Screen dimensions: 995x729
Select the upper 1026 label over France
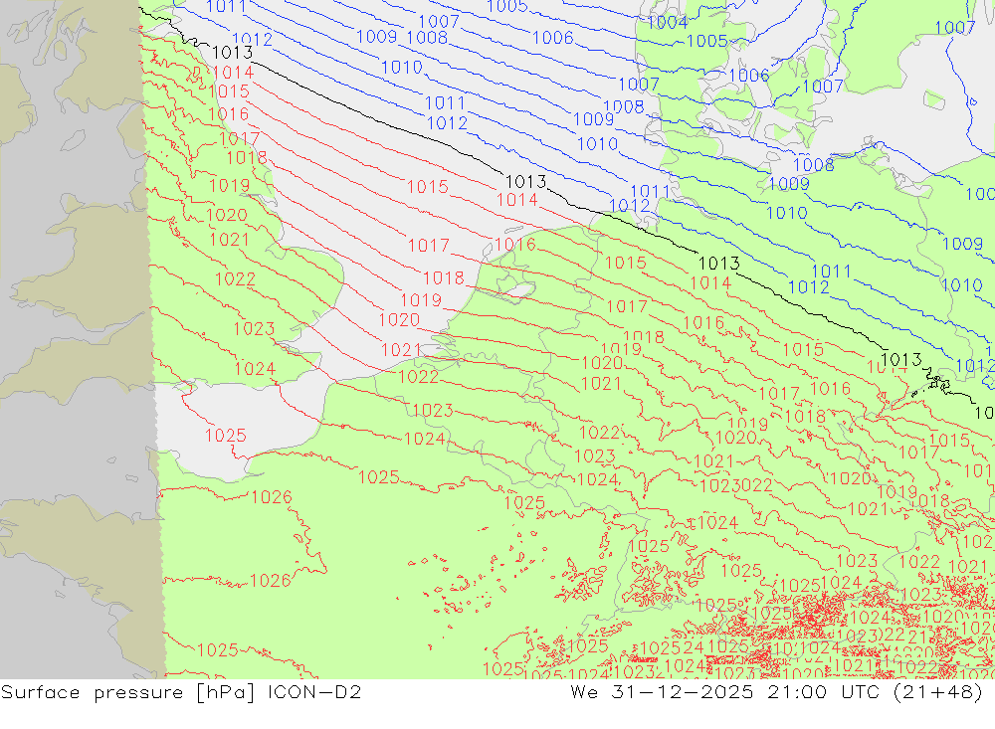(x=272, y=497)
